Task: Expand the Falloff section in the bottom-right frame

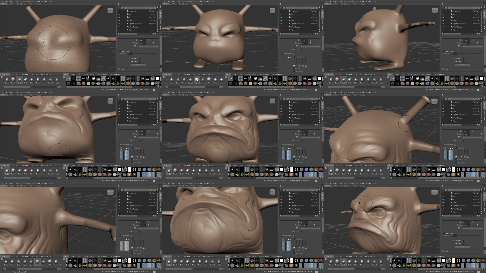Action: (x=443, y=251)
